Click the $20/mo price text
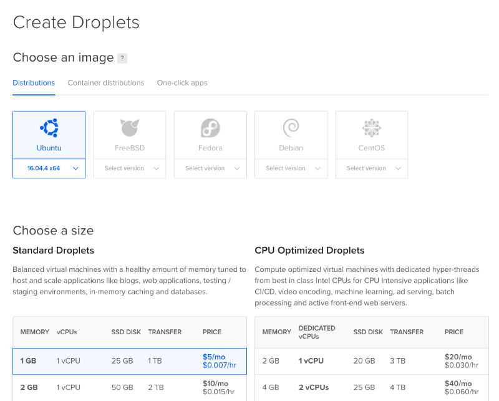 (x=458, y=357)
